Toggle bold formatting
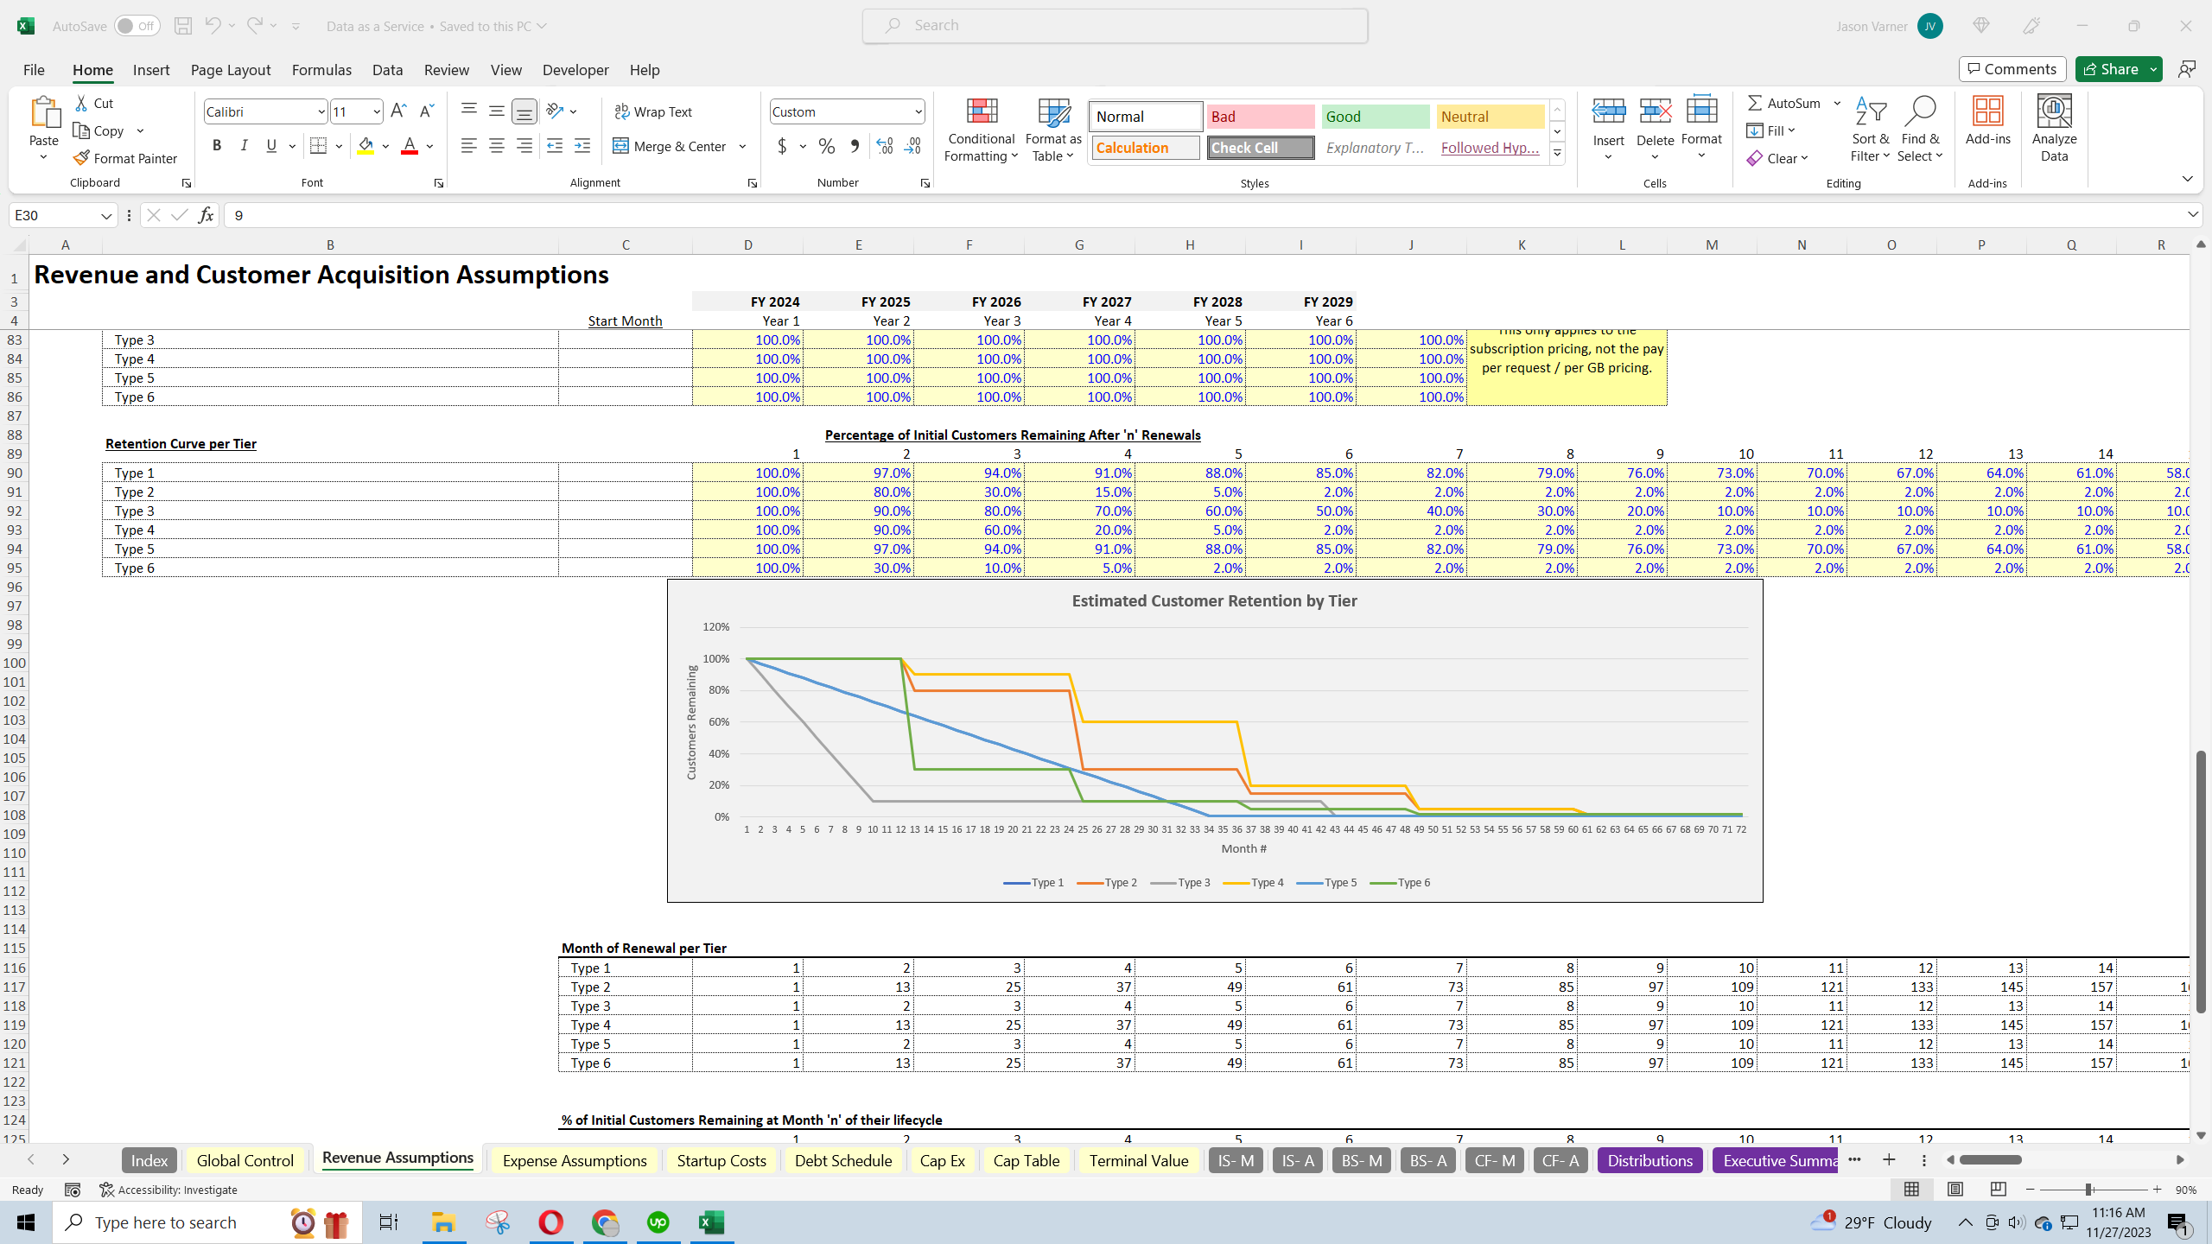Viewport: 2212px width, 1244px height. (x=217, y=145)
